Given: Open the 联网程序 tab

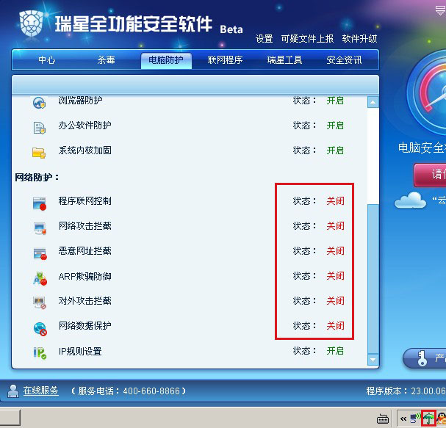Looking at the screenshot, I should (x=225, y=60).
